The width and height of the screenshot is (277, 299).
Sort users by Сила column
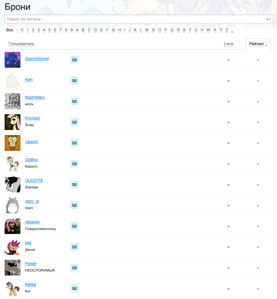229,44
